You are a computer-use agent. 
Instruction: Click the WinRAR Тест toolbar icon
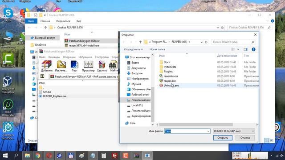(74, 66)
